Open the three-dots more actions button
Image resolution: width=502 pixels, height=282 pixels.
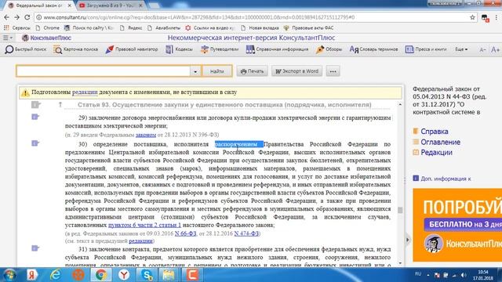click(333, 71)
